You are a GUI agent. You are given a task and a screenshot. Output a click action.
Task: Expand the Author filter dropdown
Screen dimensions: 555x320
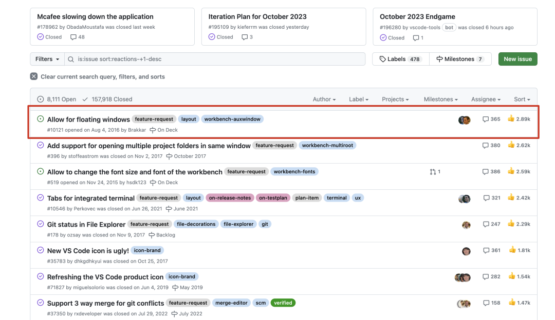[324, 99]
